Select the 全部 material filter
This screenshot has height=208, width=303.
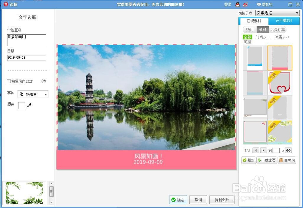coord(247,37)
